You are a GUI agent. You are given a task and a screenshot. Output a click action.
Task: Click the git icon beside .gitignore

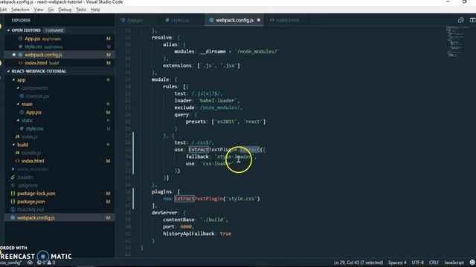[13, 185]
